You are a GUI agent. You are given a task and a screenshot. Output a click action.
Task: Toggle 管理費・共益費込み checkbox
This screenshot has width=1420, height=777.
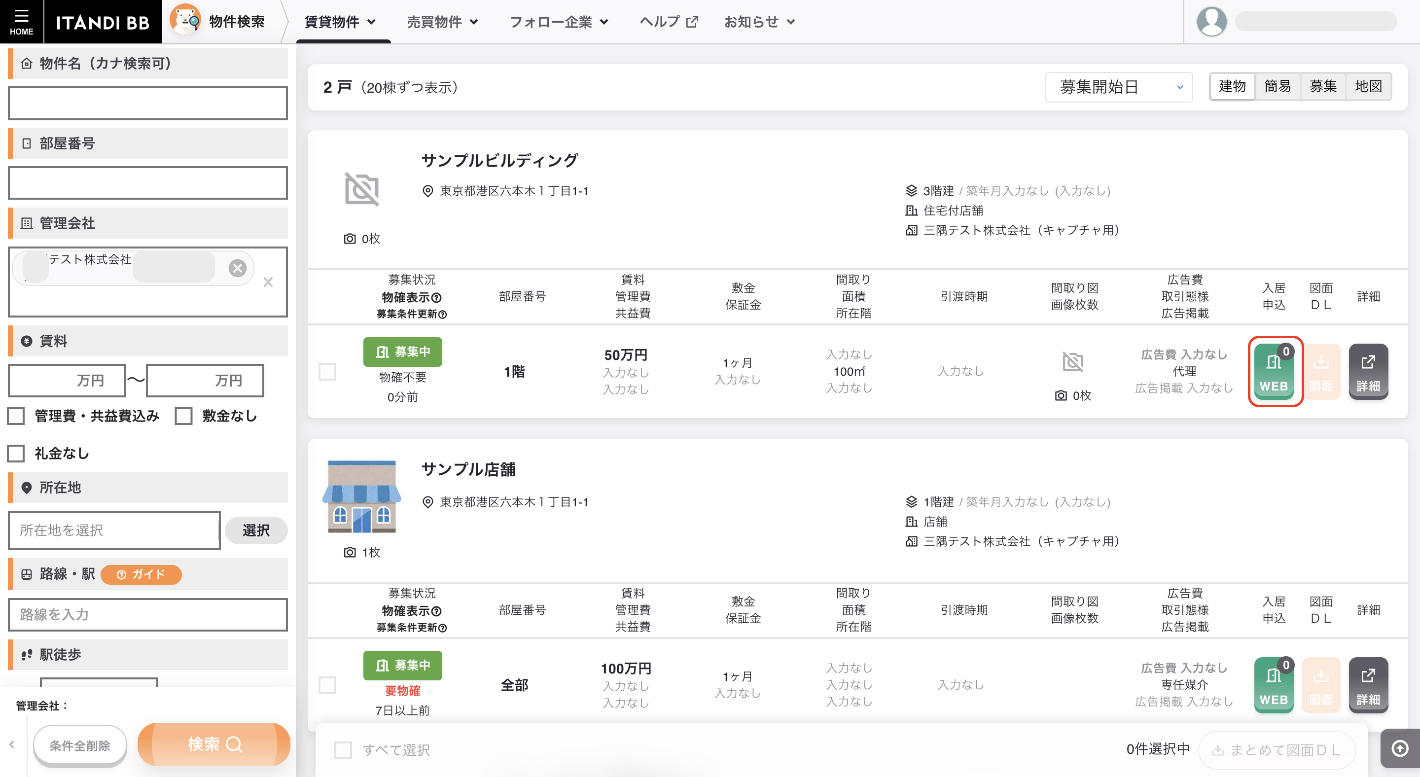click(x=16, y=416)
